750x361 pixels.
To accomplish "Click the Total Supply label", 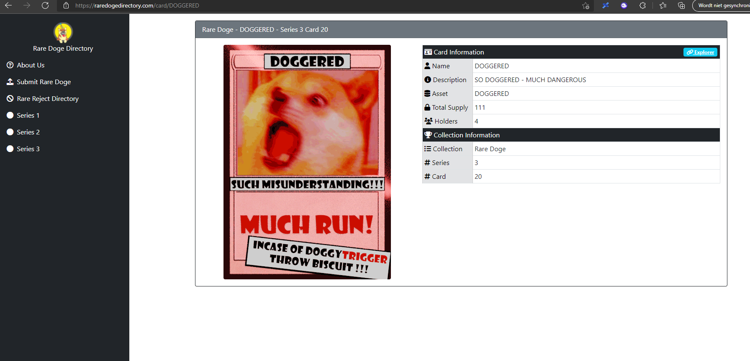I will pos(450,107).
